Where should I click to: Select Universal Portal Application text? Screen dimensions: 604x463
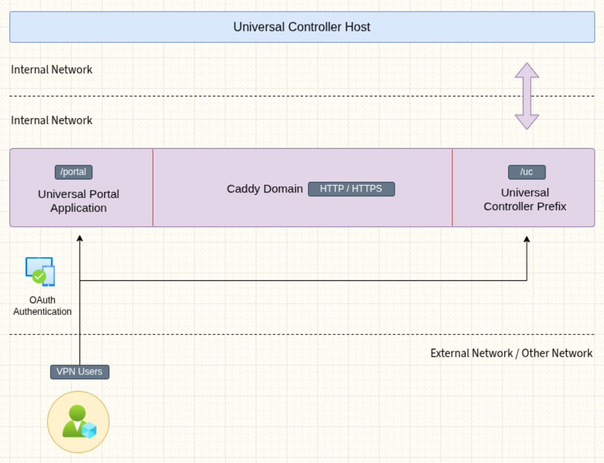(79, 200)
